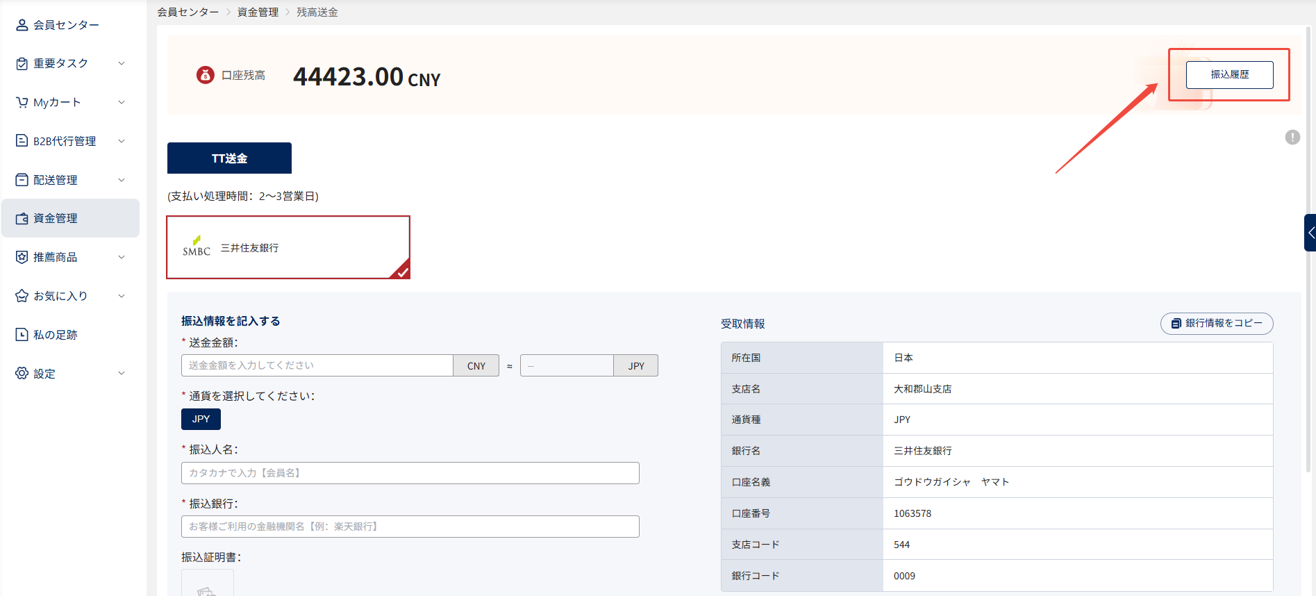
Task: Click the 重要タスク clipboard icon
Action: [x=22, y=63]
